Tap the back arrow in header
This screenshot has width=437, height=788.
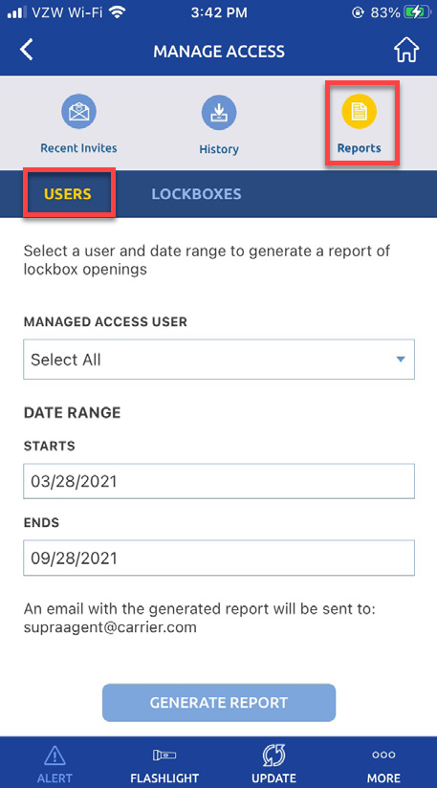click(x=26, y=51)
